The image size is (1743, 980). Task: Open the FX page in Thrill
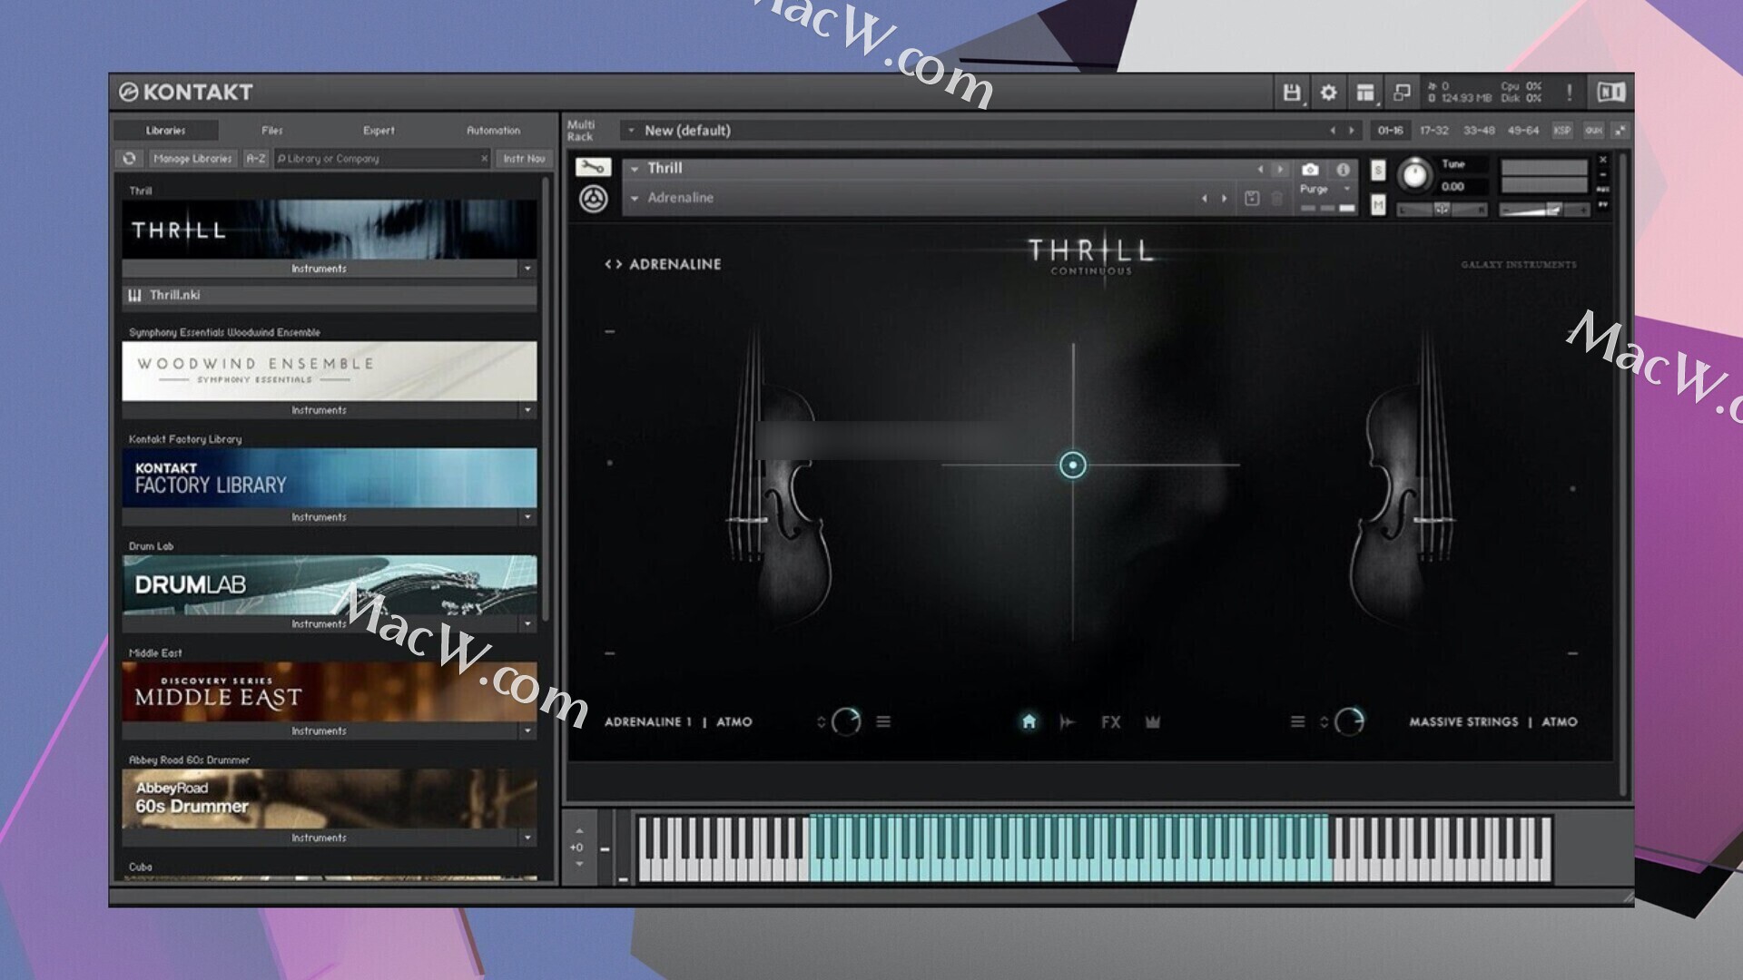pyautogui.click(x=1110, y=722)
